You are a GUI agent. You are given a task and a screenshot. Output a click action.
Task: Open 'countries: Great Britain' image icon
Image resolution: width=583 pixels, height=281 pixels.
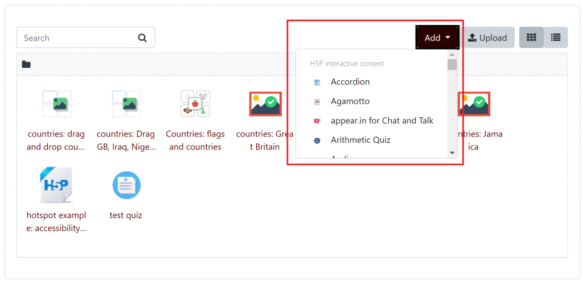[265, 104]
